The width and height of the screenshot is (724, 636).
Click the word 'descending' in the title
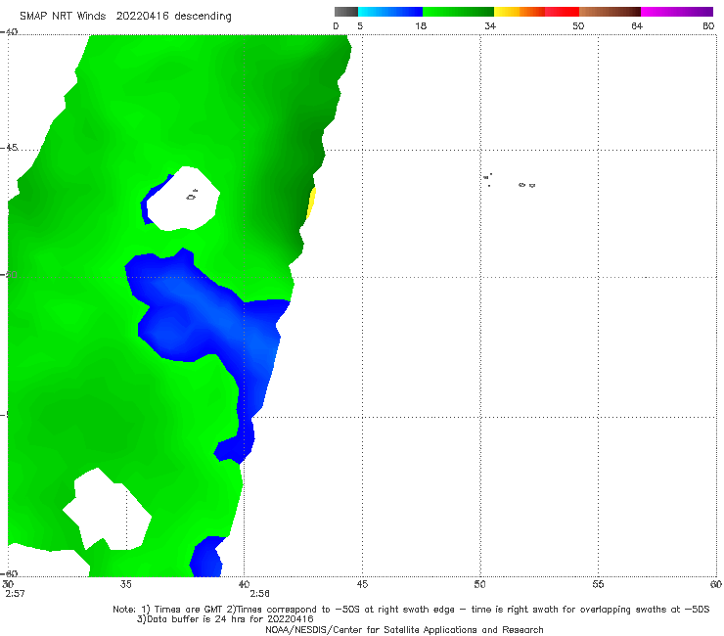tap(203, 17)
